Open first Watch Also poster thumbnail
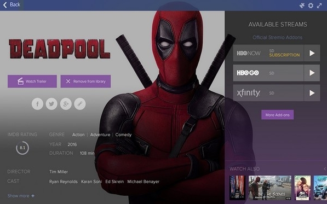The width and height of the screenshot is (327, 204). pos(237,188)
